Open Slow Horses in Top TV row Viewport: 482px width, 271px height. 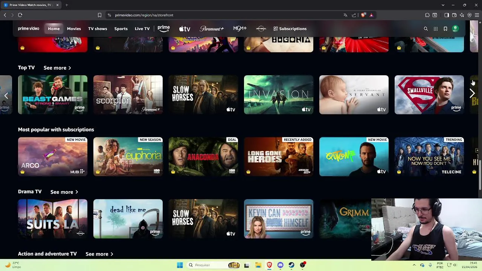[203, 94]
